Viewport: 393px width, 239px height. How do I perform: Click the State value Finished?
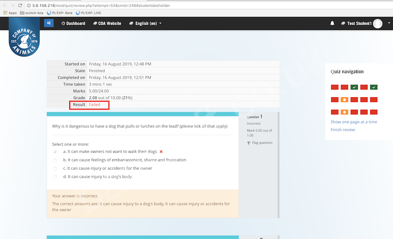click(x=97, y=71)
